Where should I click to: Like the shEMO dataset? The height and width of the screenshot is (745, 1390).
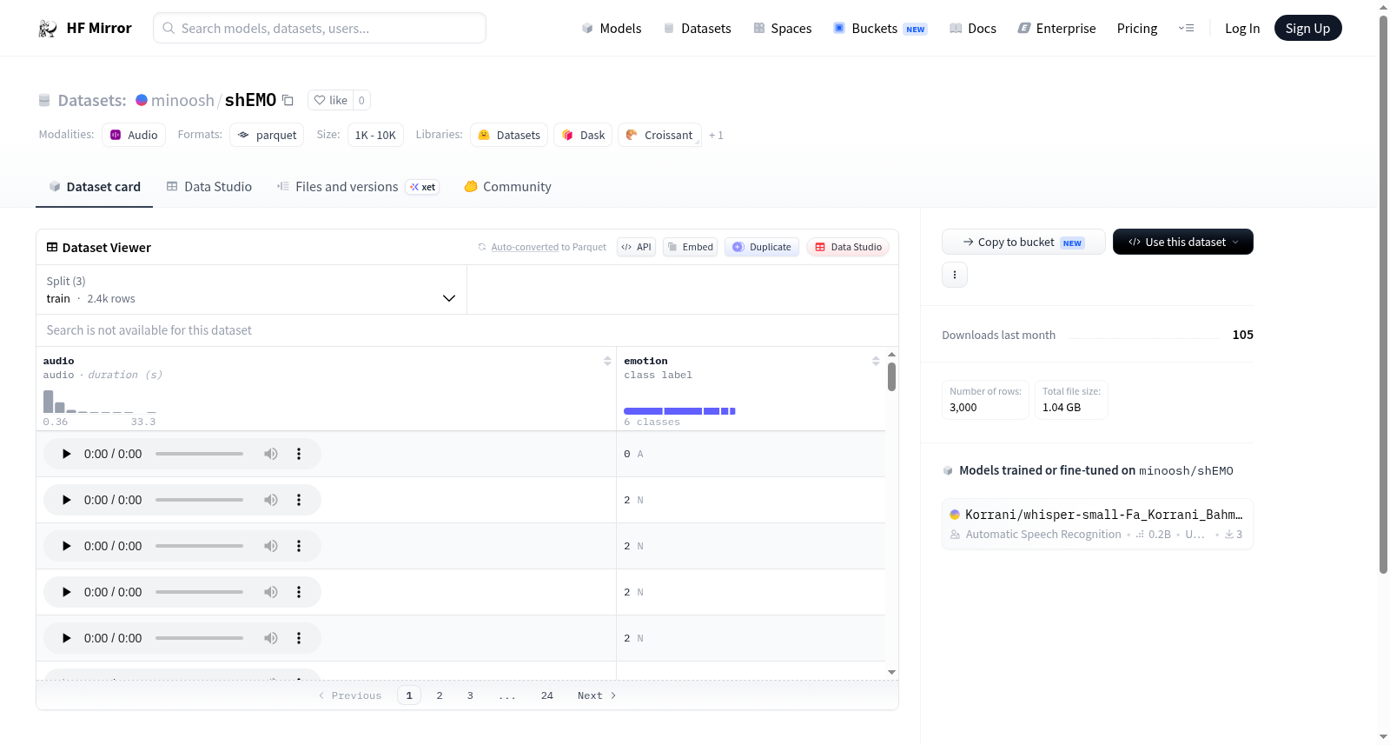pos(330,100)
